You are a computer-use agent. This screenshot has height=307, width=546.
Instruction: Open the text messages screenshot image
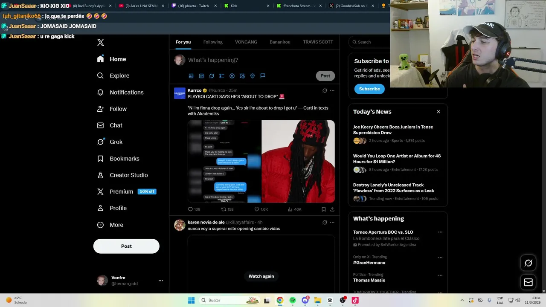[224, 162]
